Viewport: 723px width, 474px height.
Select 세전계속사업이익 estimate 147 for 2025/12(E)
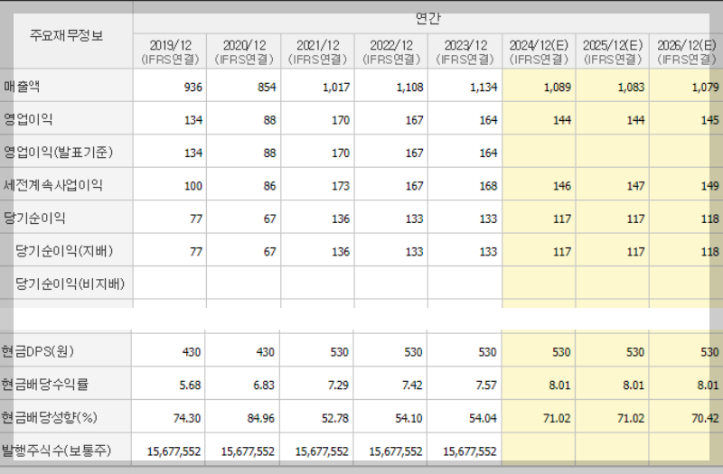[x=636, y=186]
